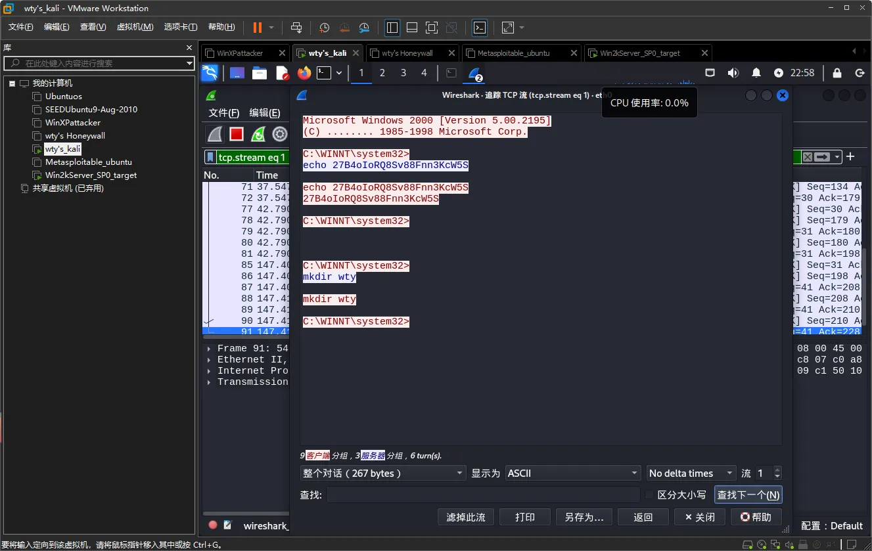Open the Kali notifications bell icon
The image size is (872, 551).
click(756, 73)
